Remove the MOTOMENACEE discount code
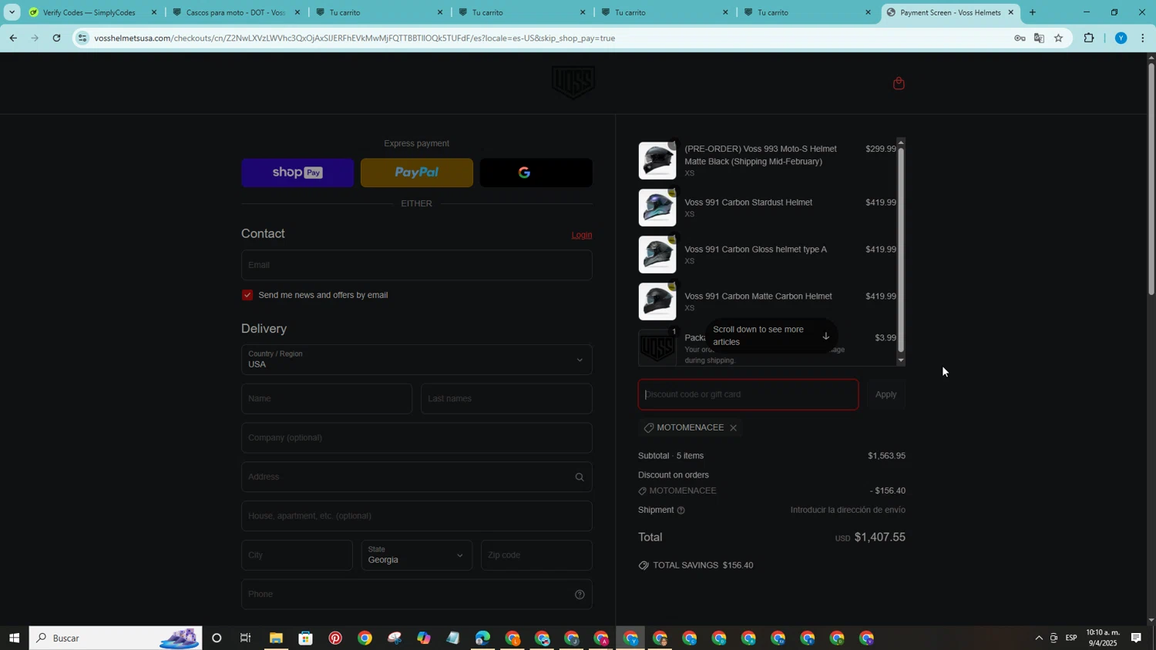This screenshot has height=650, width=1156. [733, 428]
